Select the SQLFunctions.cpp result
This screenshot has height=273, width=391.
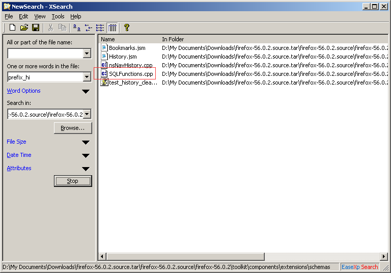click(131, 74)
